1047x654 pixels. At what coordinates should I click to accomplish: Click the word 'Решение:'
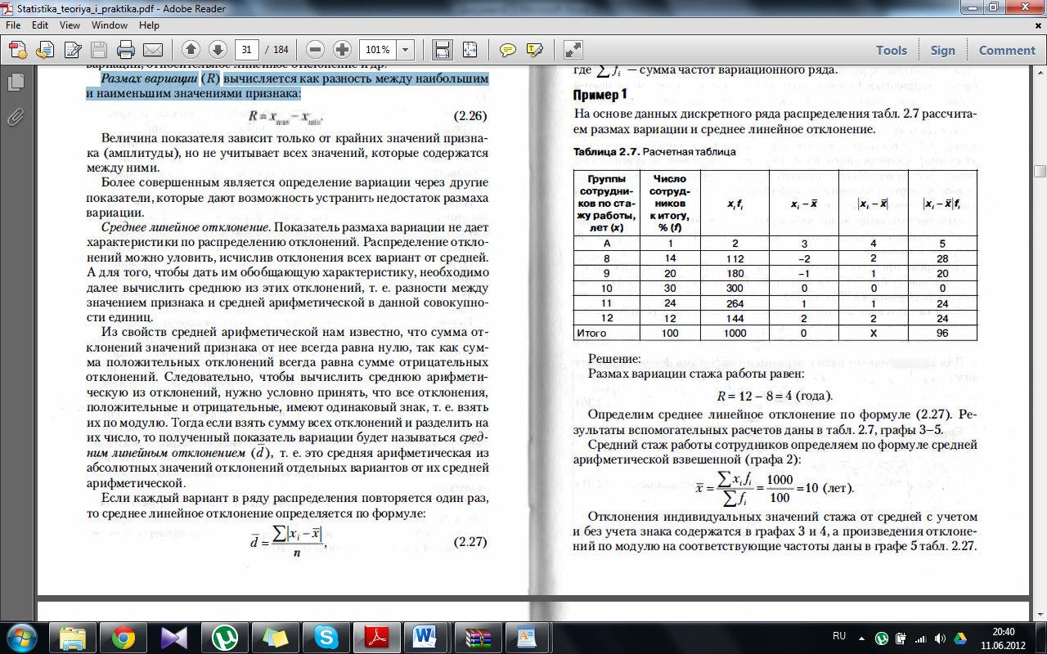click(615, 358)
